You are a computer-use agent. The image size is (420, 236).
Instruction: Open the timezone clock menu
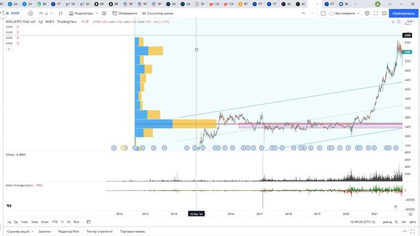click(363, 222)
